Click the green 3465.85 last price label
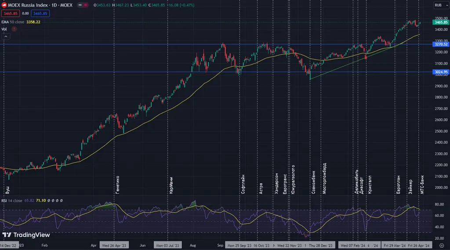 pyautogui.click(x=441, y=22)
